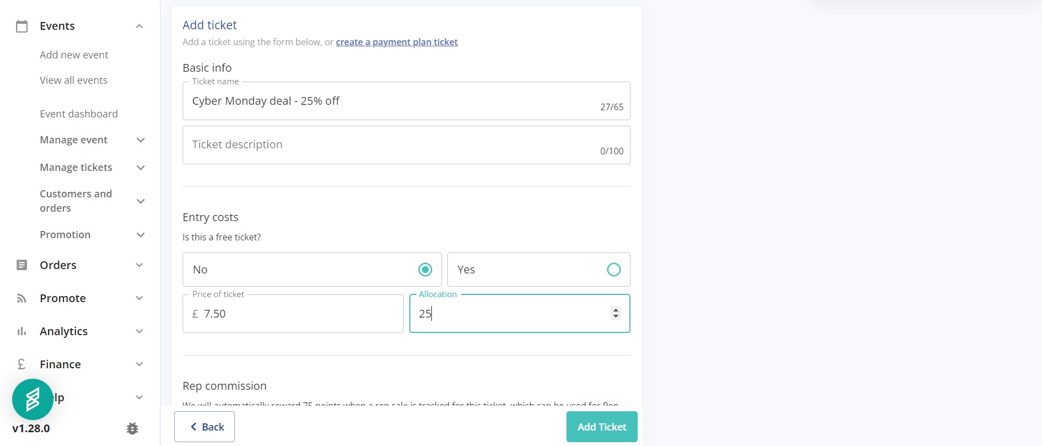Go to View all events
The image size is (1042, 446).
click(x=73, y=80)
